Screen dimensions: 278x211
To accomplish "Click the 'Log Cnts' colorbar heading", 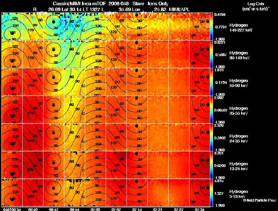I will [256, 4].
